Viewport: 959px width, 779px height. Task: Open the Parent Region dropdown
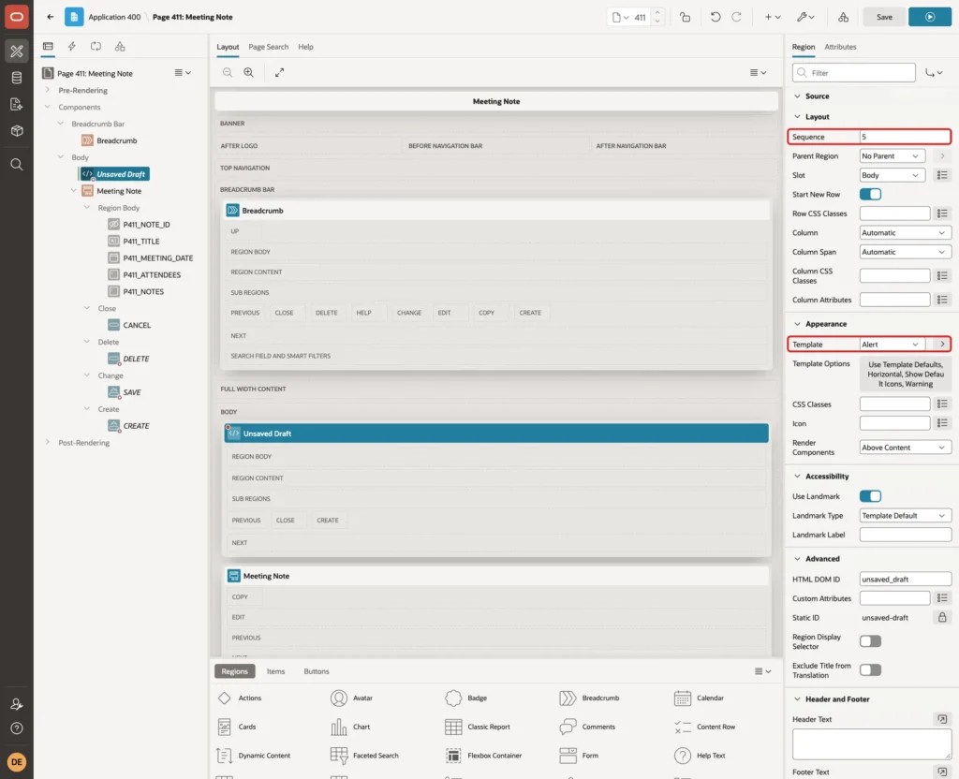892,156
